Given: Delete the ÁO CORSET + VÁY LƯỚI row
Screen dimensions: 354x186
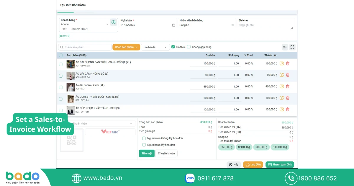Looking at the screenshot, I should point(288,98).
